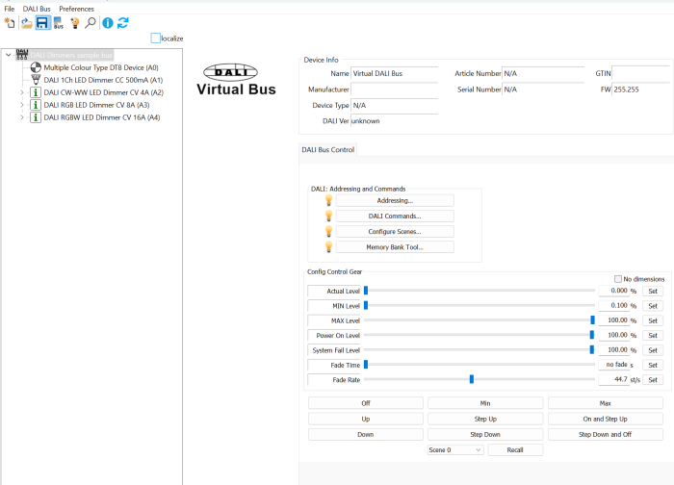Open the Preferences menu

coord(76,9)
